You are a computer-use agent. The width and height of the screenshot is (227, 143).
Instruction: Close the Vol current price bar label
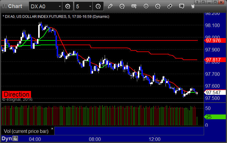pyautogui.click(x=52, y=128)
